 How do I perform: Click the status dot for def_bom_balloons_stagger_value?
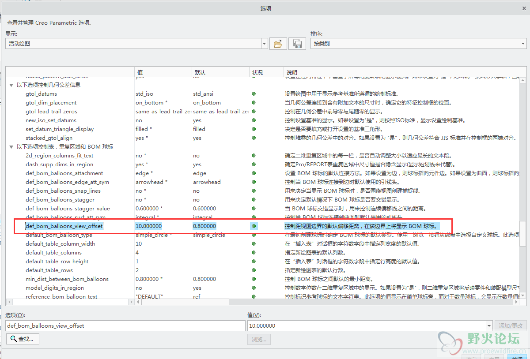click(x=254, y=209)
